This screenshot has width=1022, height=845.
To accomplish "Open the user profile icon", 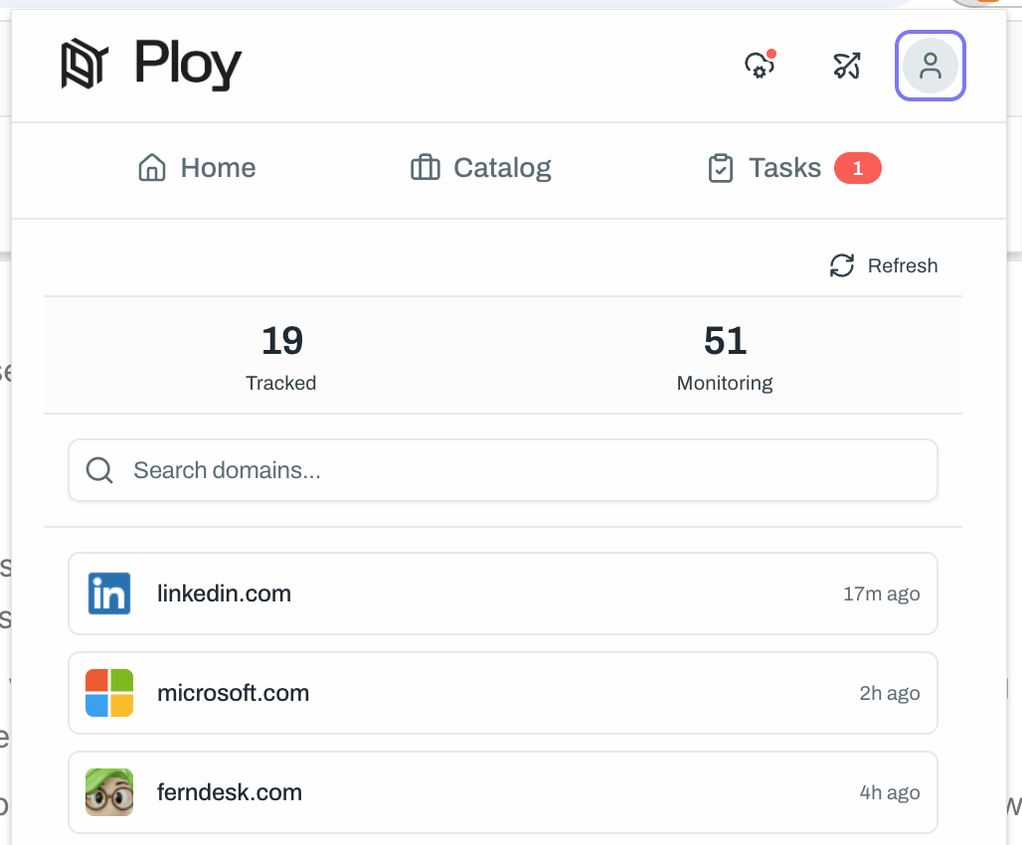I will [930, 67].
